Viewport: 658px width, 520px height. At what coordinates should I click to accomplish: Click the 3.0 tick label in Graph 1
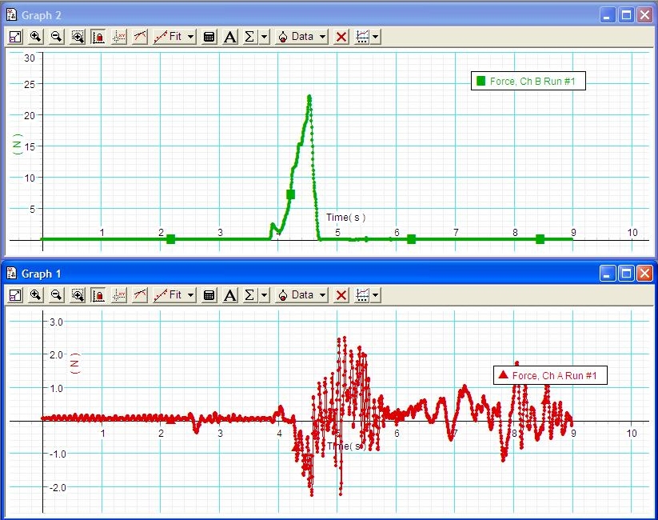56,322
